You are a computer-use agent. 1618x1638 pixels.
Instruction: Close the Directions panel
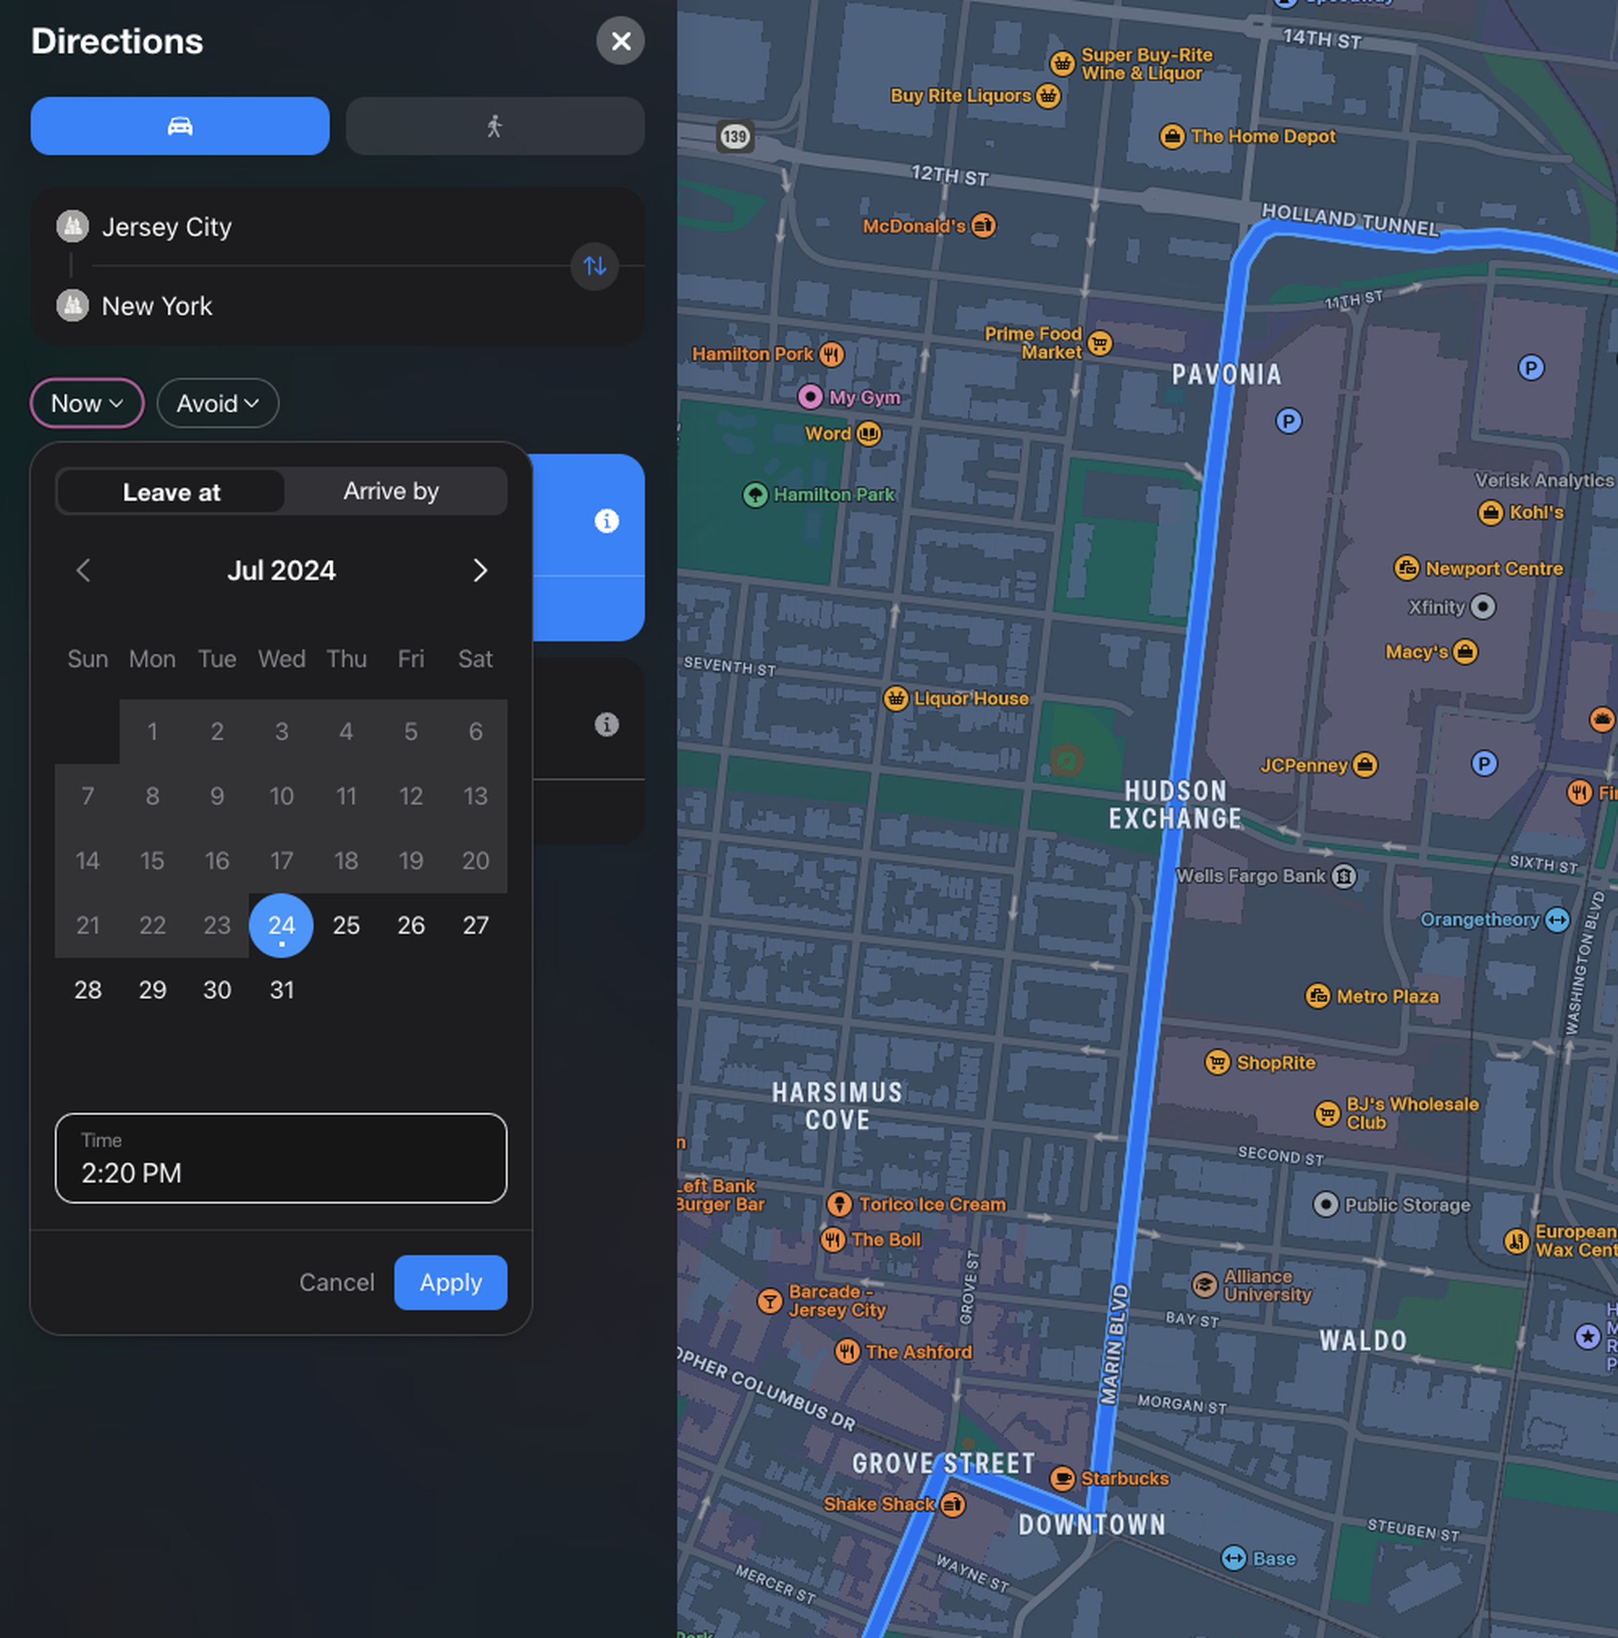click(621, 40)
